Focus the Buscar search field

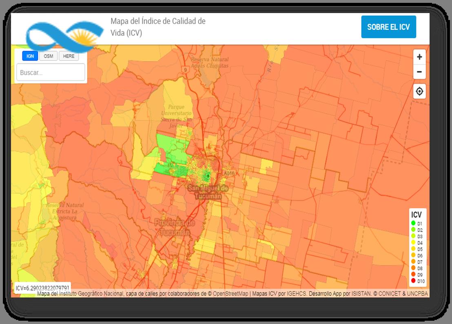[x=51, y=72]
